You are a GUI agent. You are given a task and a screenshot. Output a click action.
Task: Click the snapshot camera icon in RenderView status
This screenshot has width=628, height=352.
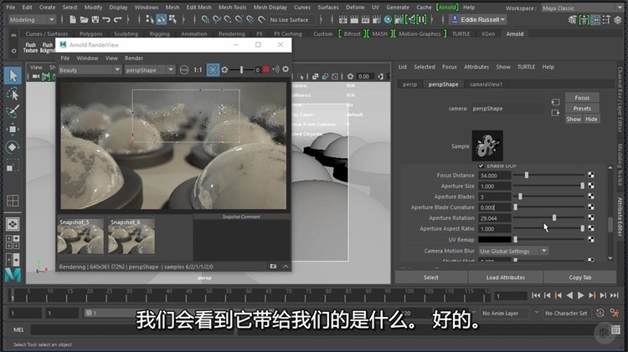coord(273,267)
